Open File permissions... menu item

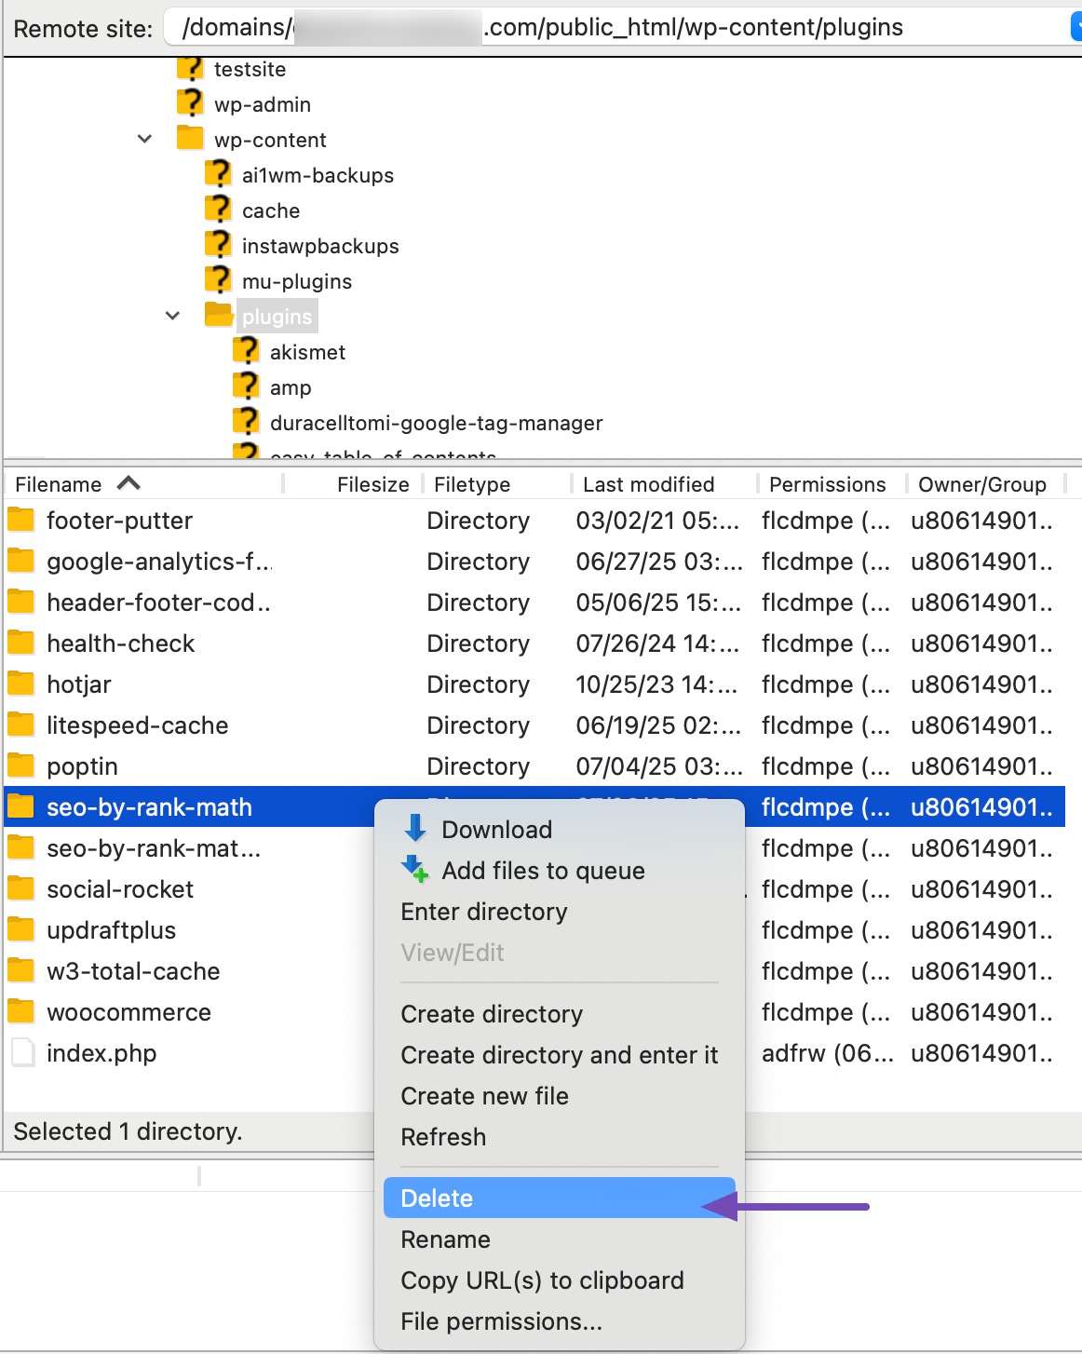[x=559, y=1320]
